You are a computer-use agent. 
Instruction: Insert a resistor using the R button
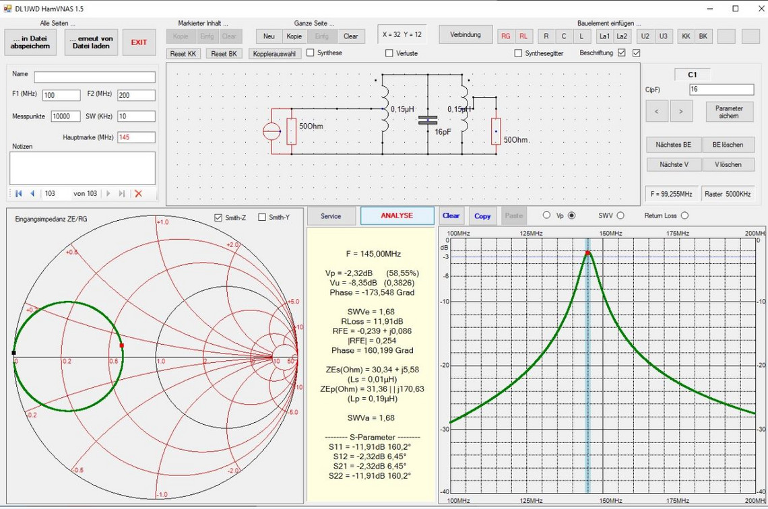pyautogui.click(x=546, y=36)
